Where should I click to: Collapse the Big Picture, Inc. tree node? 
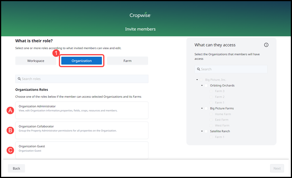click(x=197, y=80)
